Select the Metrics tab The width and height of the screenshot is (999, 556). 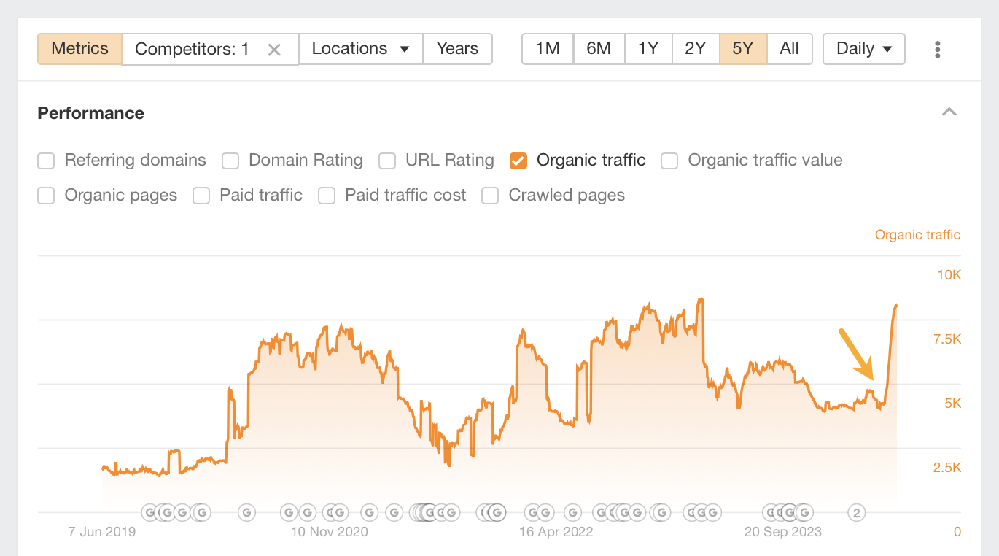coord(79,48)
